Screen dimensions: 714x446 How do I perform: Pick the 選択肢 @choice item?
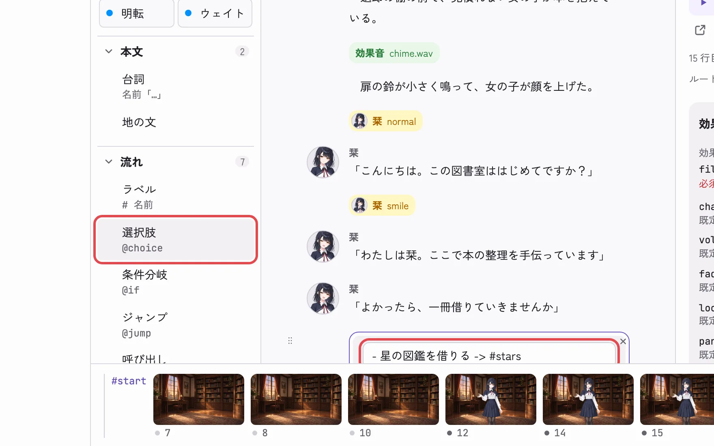(176, 240)
